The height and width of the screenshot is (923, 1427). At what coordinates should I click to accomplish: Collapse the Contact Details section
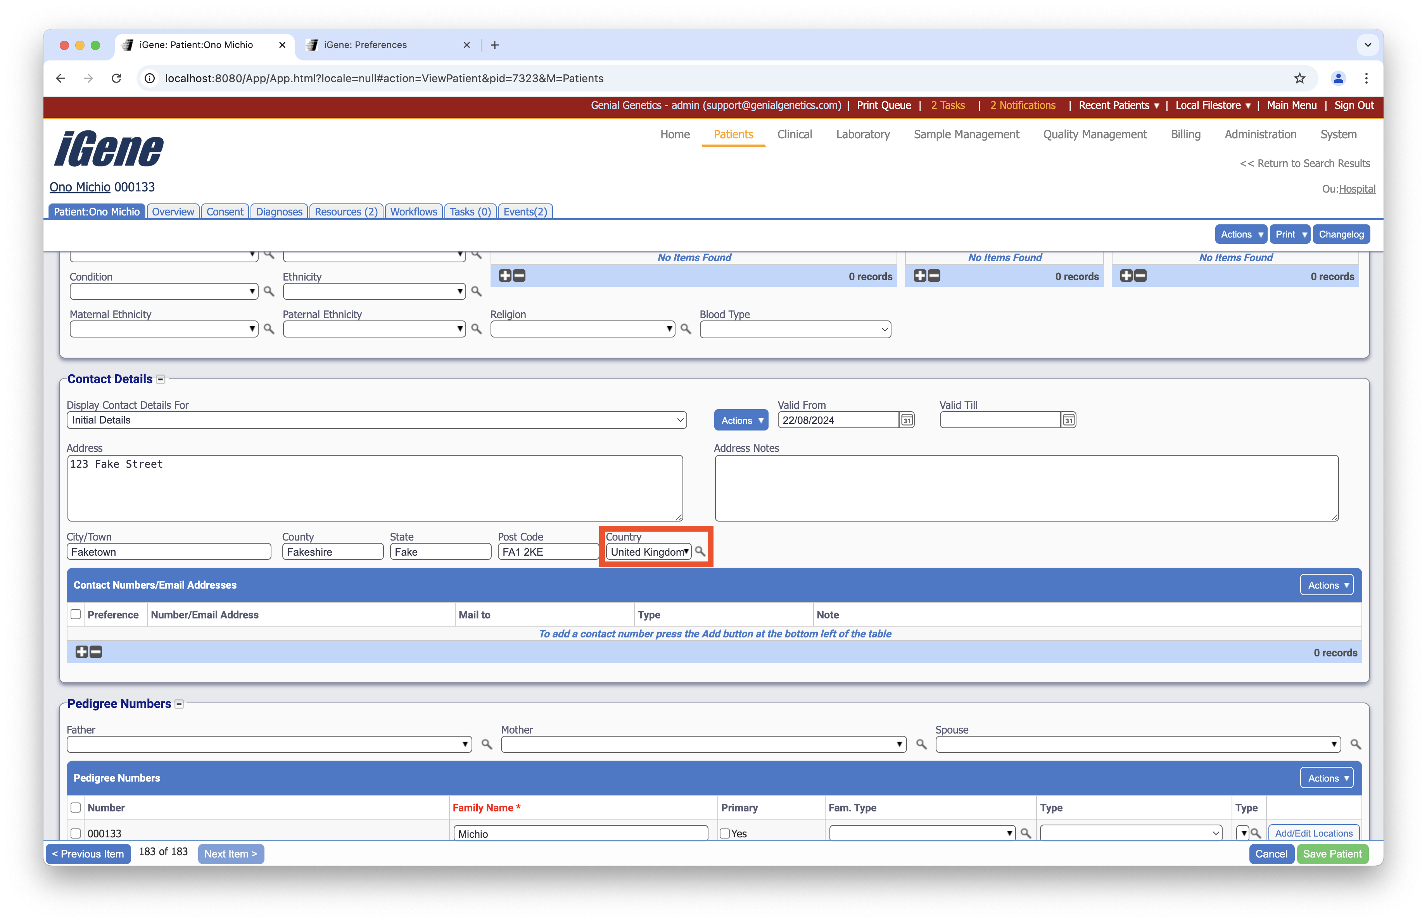(x=161, y=379)
